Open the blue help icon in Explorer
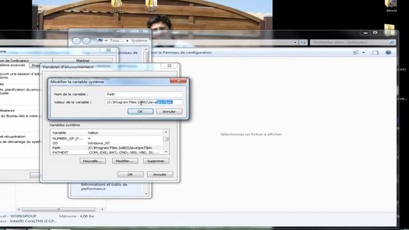This screenshot has height=230, width=409. (388, 52)
